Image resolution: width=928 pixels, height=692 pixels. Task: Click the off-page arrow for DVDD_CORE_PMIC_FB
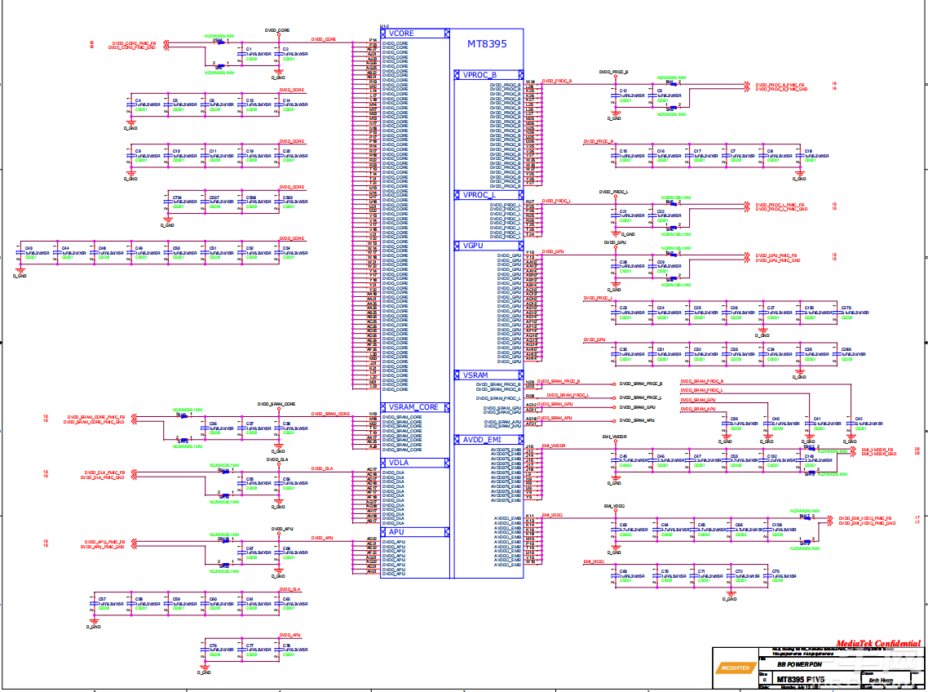(x=166, y=42)
